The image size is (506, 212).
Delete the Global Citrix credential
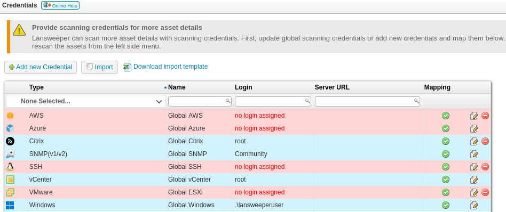(x=485, y=141)
